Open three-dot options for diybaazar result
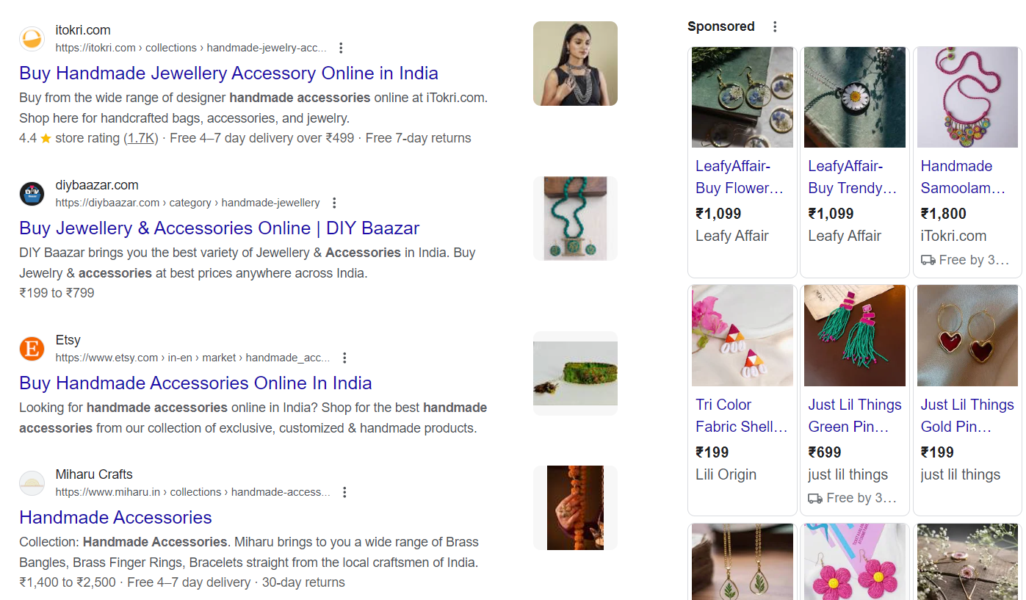 [x=333, y=202]
